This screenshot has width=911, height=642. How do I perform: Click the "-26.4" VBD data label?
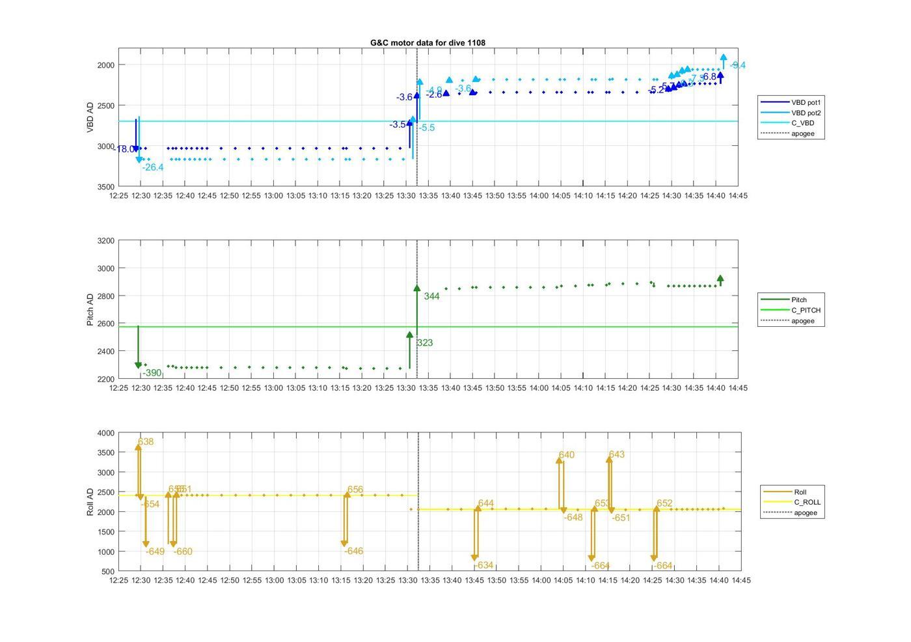coord(153,167)
